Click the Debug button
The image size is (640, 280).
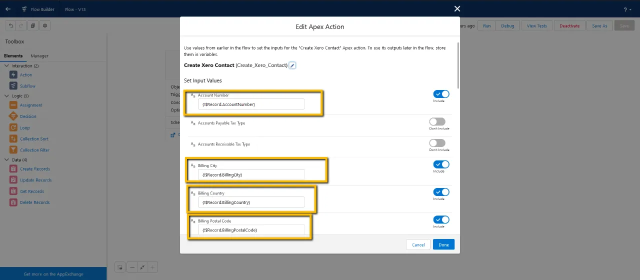(507, 25)
